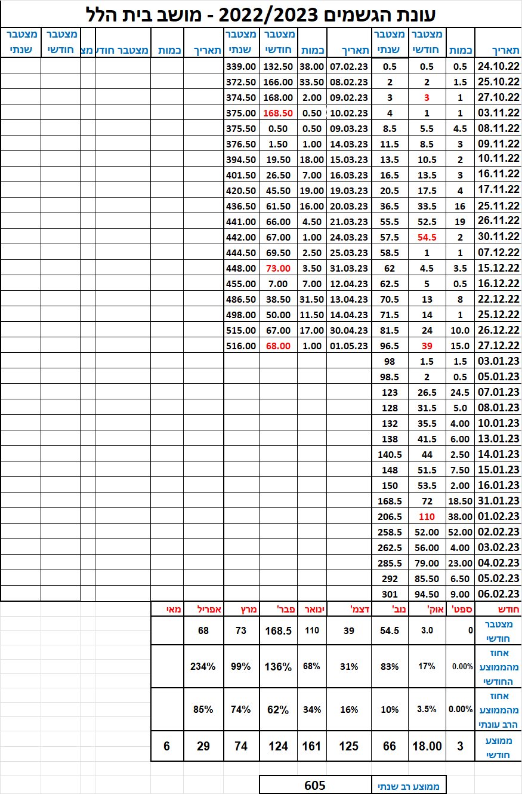Click the title cell עונת הגשמים 2022/2023
The height and width of the screenshot is (794, 522).
261,13
